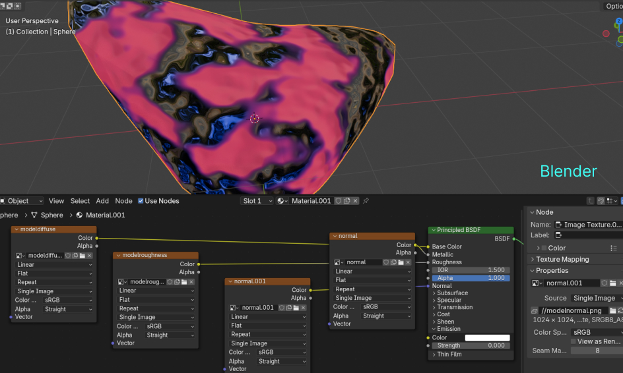
Task: Click the pin icon beside Material.001
Action: (366, 201)
